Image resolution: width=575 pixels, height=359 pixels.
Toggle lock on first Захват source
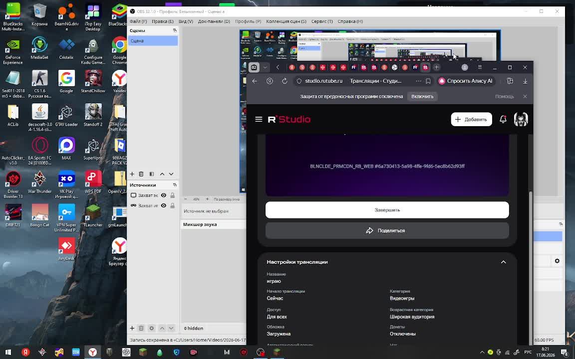point(172,195)
